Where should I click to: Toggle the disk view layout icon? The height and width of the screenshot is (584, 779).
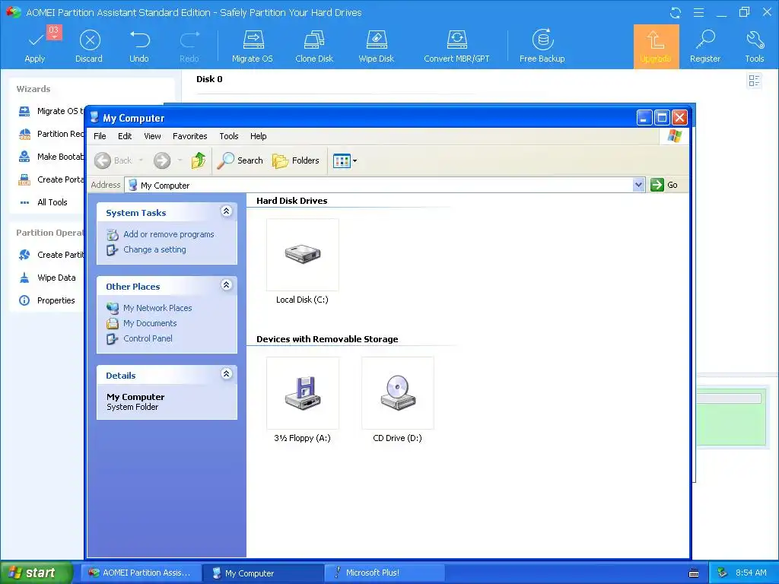pyautogui.click(x=754, y=81)
